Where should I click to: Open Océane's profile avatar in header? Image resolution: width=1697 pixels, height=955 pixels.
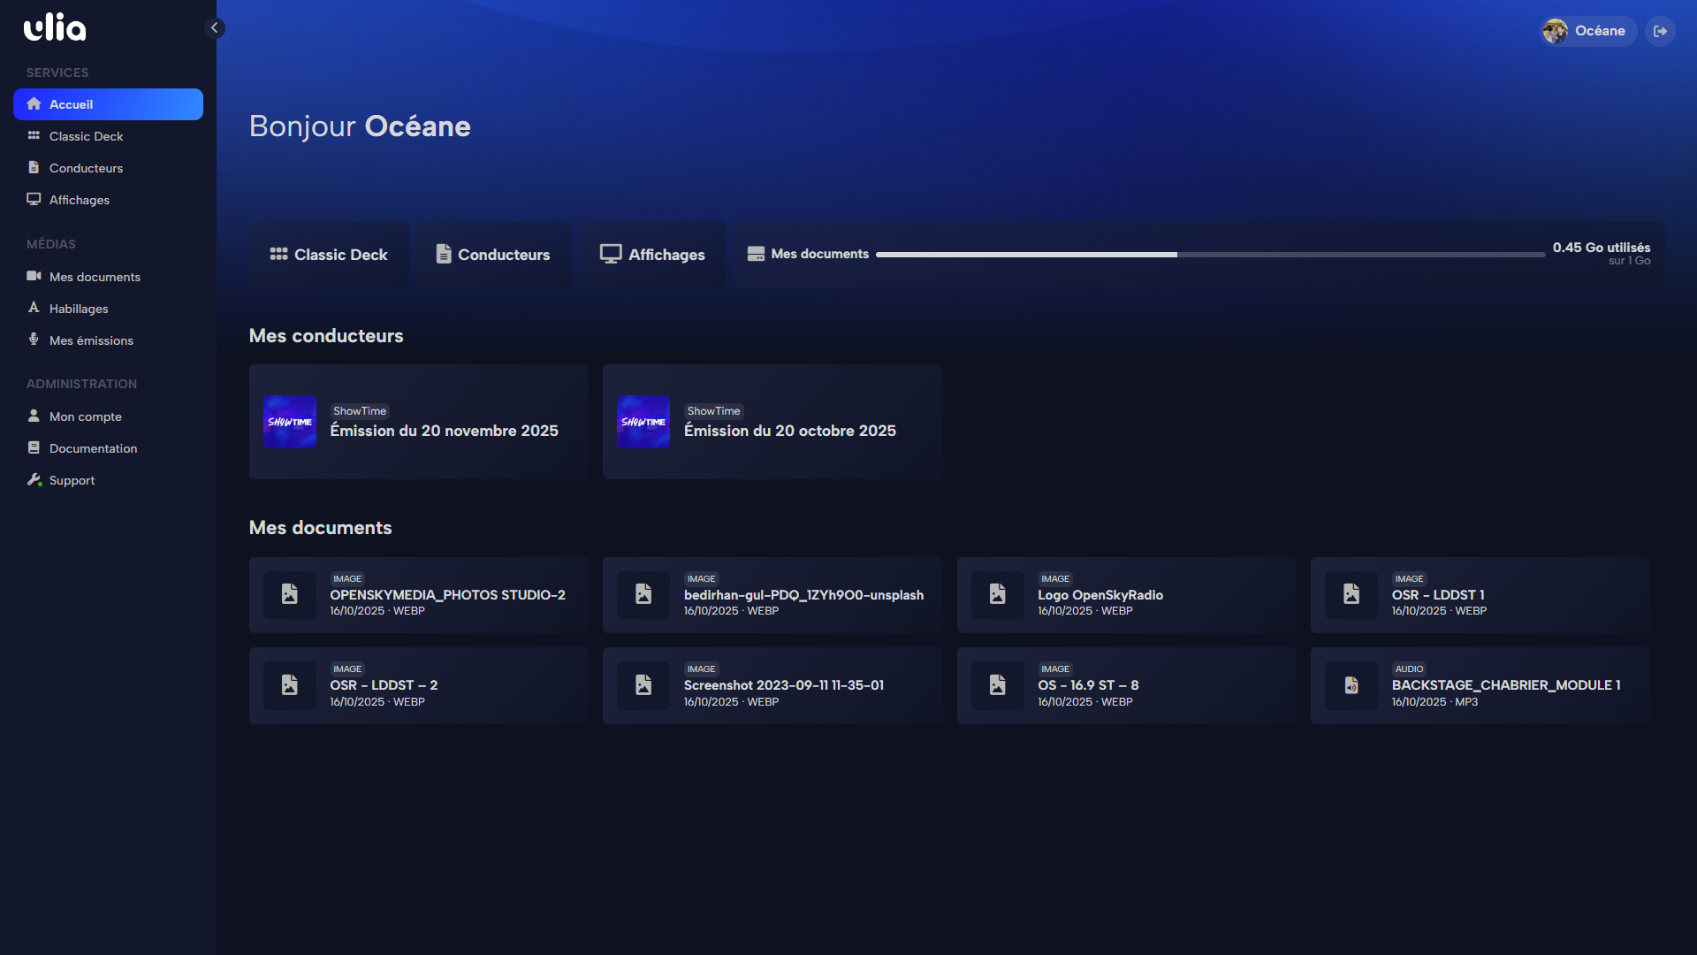coord(1555,31)
